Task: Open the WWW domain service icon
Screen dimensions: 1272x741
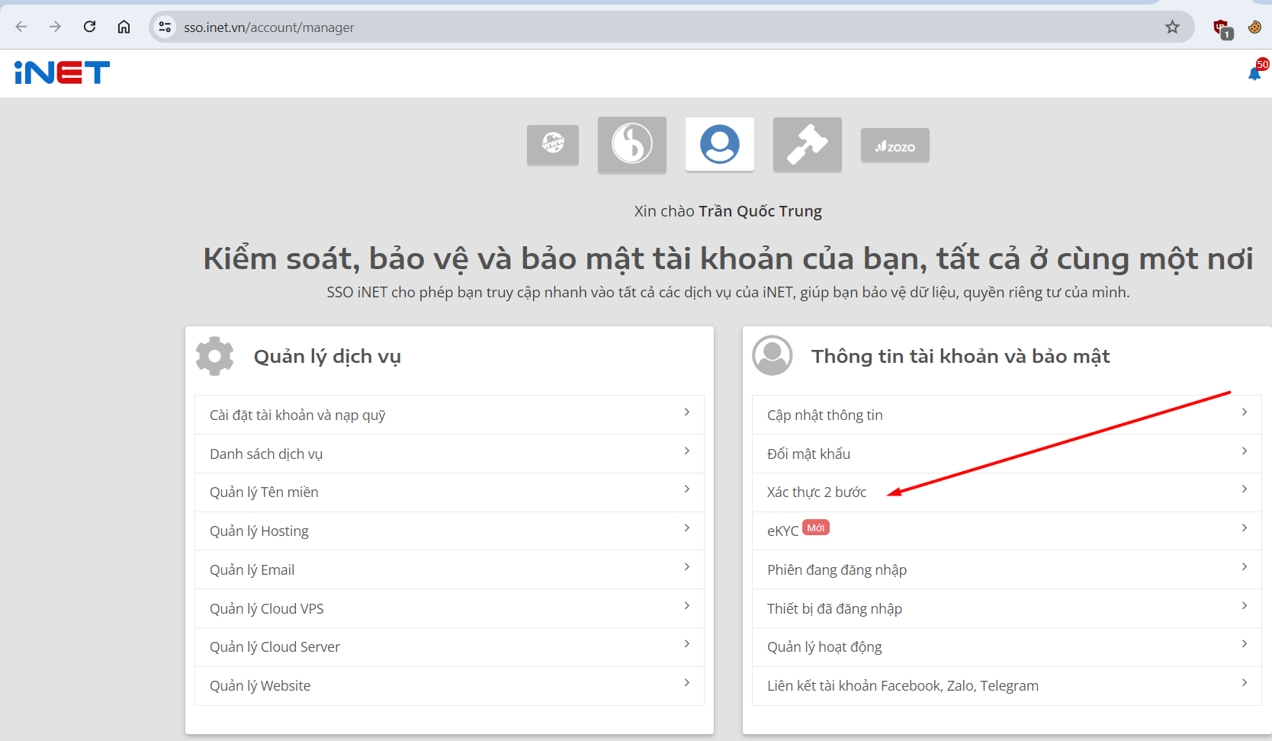Action: tap(552, 145)
